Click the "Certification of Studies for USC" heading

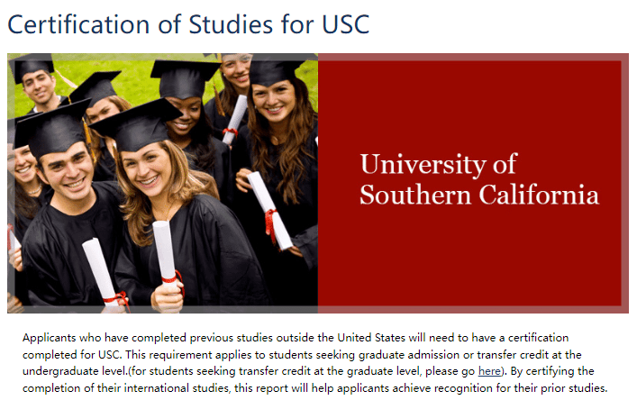click(x=188, y=24)
